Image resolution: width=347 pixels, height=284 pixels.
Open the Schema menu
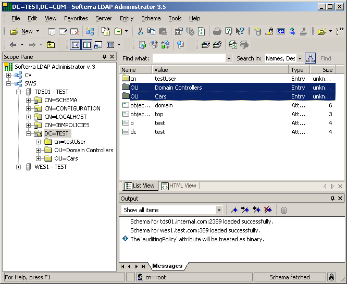click(x=151, y=18)
